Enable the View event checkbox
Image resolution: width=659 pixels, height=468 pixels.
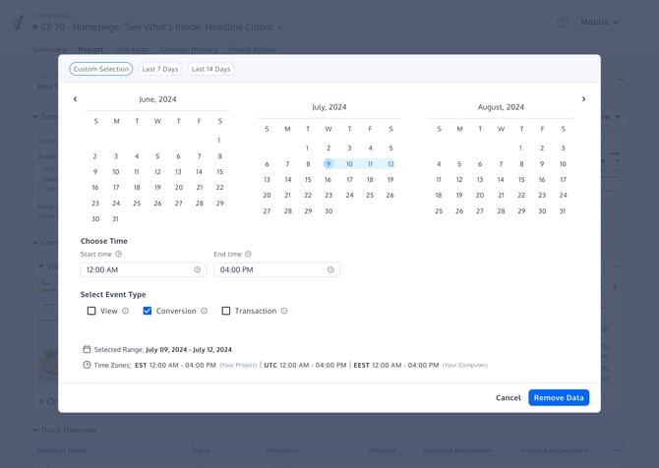pos(91,311)
